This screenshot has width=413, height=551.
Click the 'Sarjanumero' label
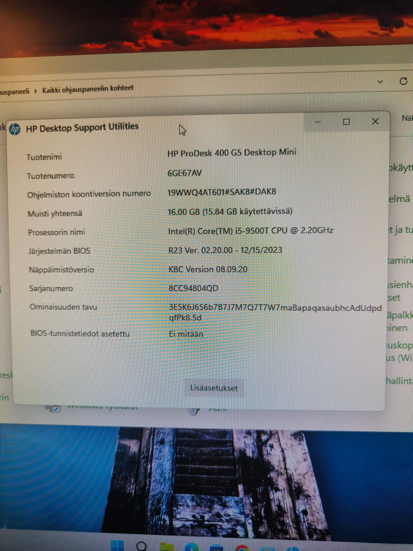(51, 288)
